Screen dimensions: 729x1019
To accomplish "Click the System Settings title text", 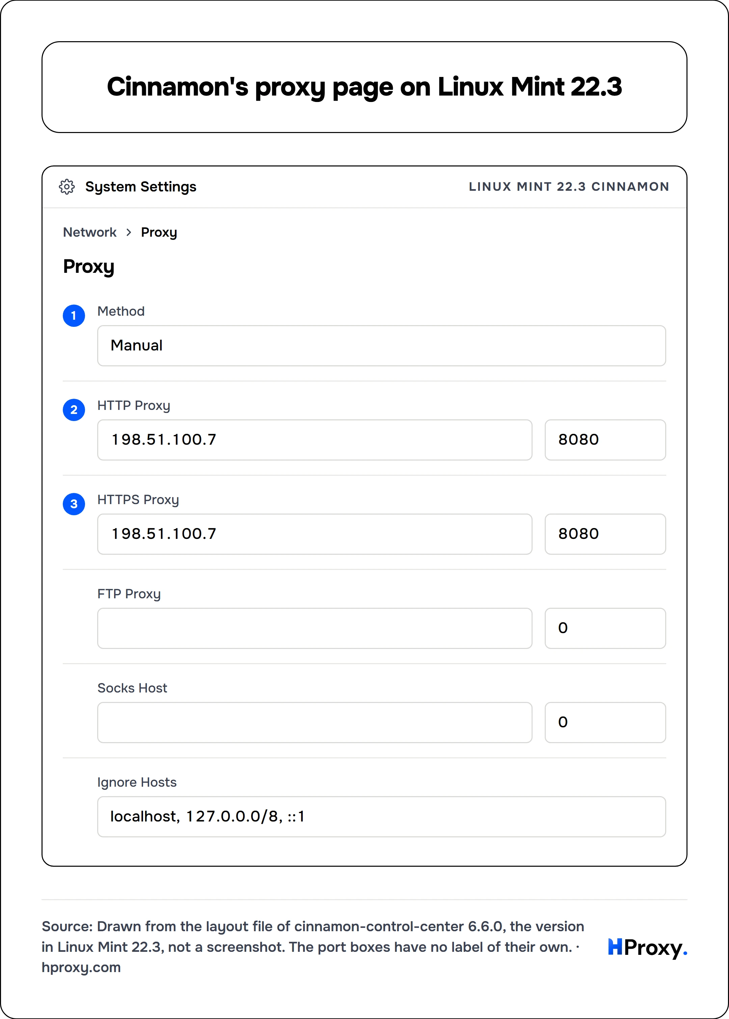I will pos(140,187).
